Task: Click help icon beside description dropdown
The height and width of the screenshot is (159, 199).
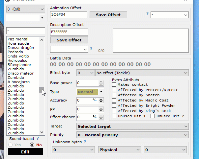Action: (x=91, y=49)
